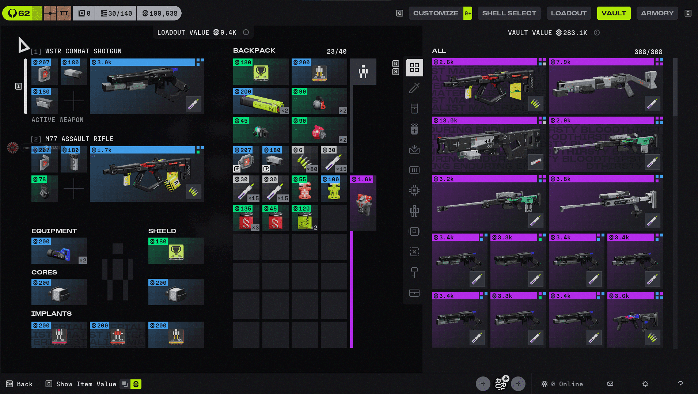Click the vault list scrollbar

pos(675,88)
